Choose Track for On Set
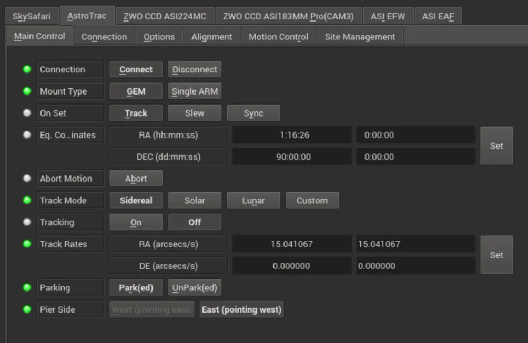This screenshot has height=343, width=528. [136, 113]
